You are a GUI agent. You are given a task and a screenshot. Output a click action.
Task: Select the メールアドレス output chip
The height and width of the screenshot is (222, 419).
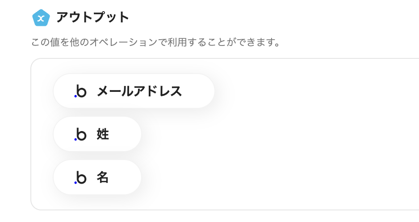(134, 91)
